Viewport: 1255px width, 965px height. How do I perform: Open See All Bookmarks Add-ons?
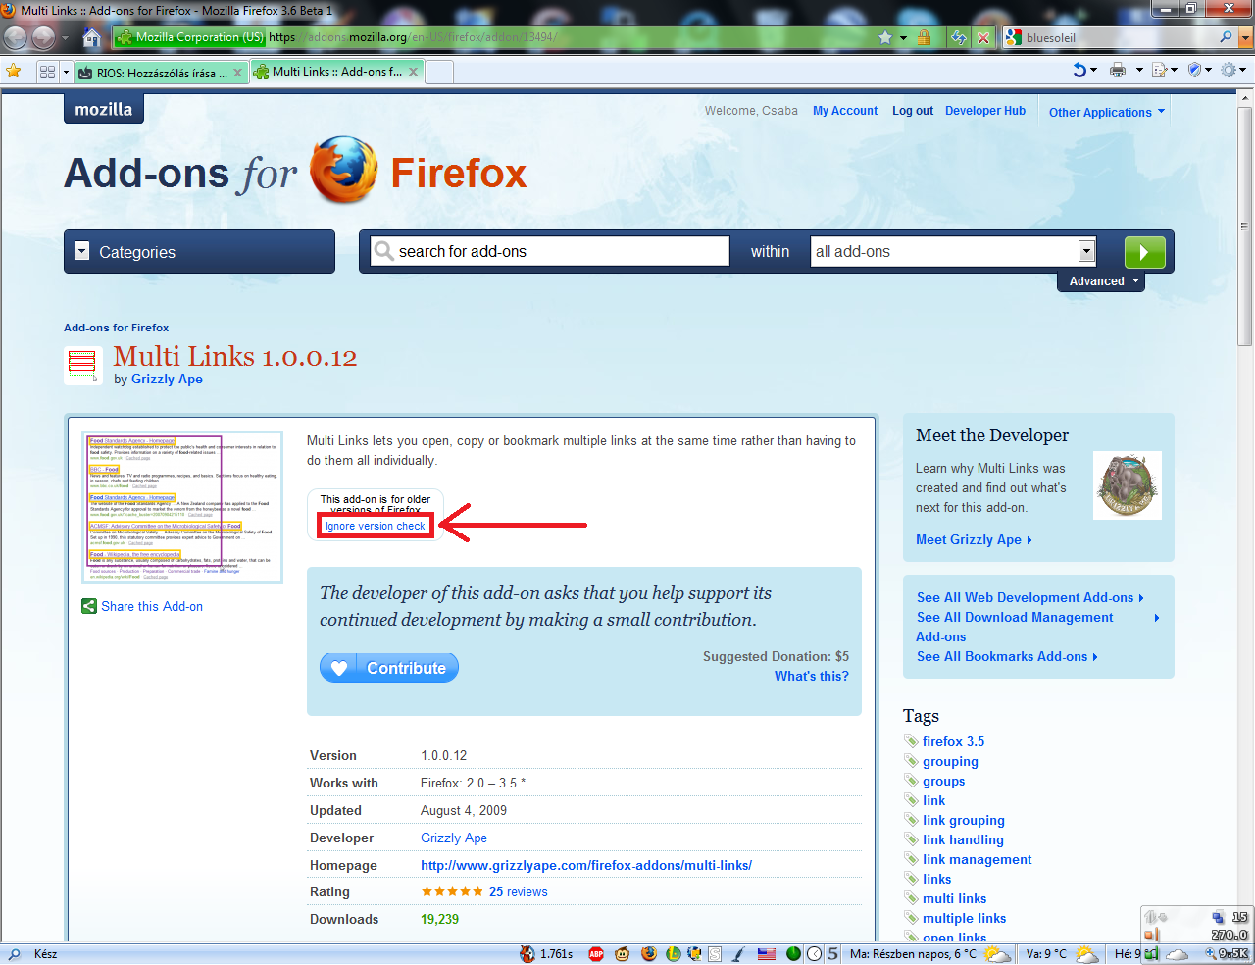point(1007,656)
